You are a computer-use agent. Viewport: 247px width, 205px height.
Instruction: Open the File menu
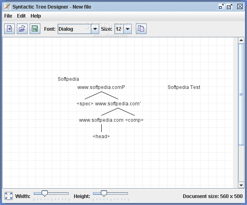pos(8,16)
